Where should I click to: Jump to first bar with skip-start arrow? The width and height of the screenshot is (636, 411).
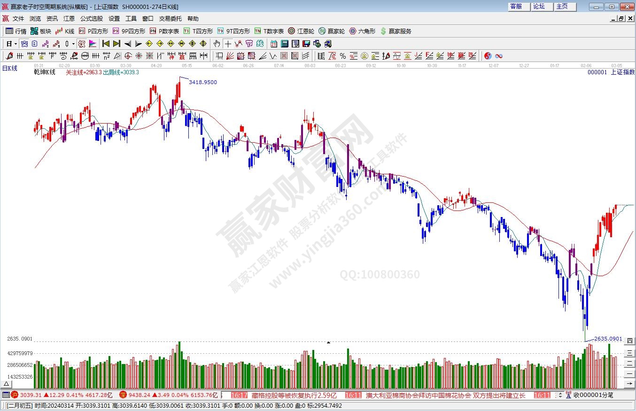pos(106,44)
